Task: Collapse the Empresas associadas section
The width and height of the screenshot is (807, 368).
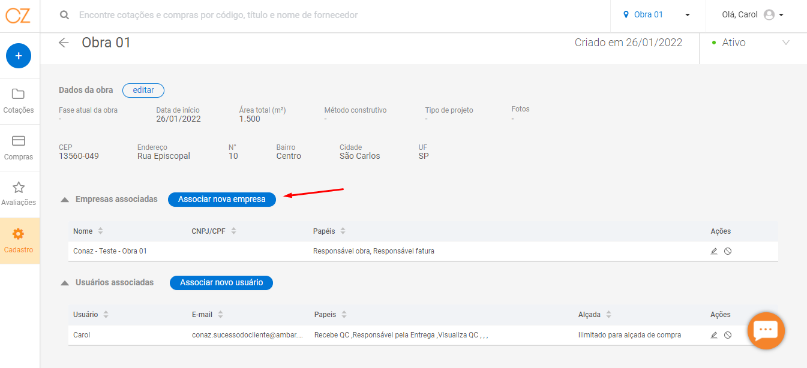Action: (65, 200)
